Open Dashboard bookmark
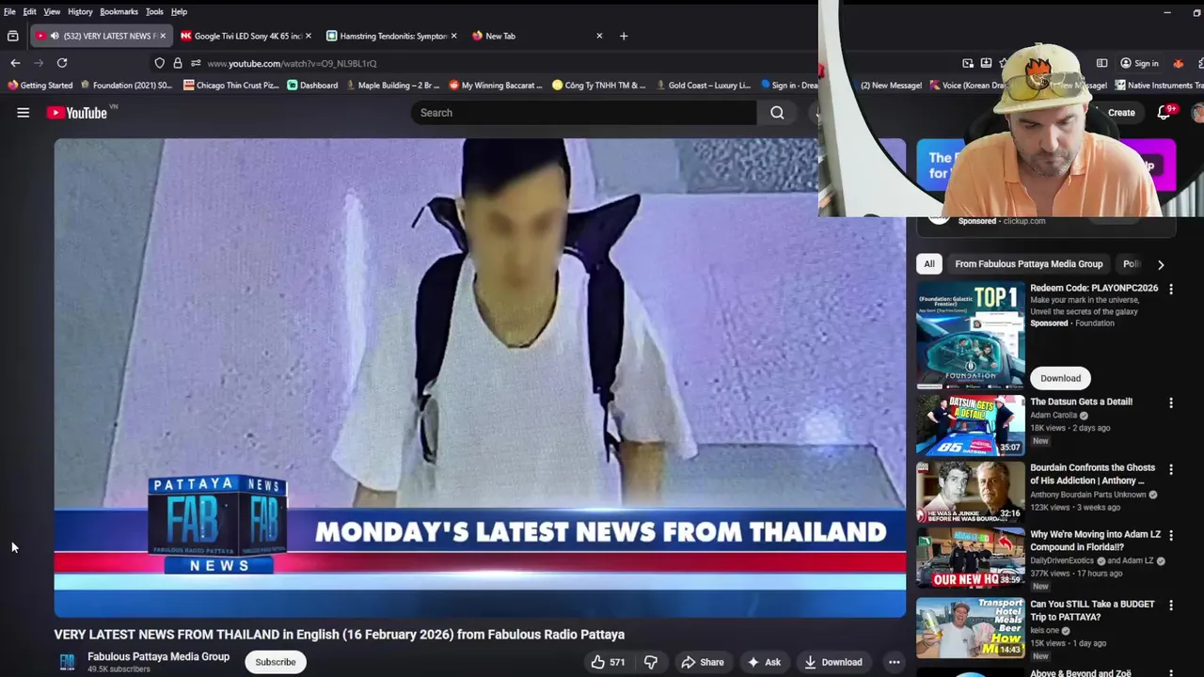Image resolution: width=1204 pixels, height=677 pixels. click(312, 85)
